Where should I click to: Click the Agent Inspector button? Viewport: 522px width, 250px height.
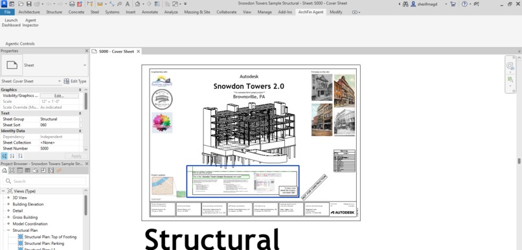(30, 23)
